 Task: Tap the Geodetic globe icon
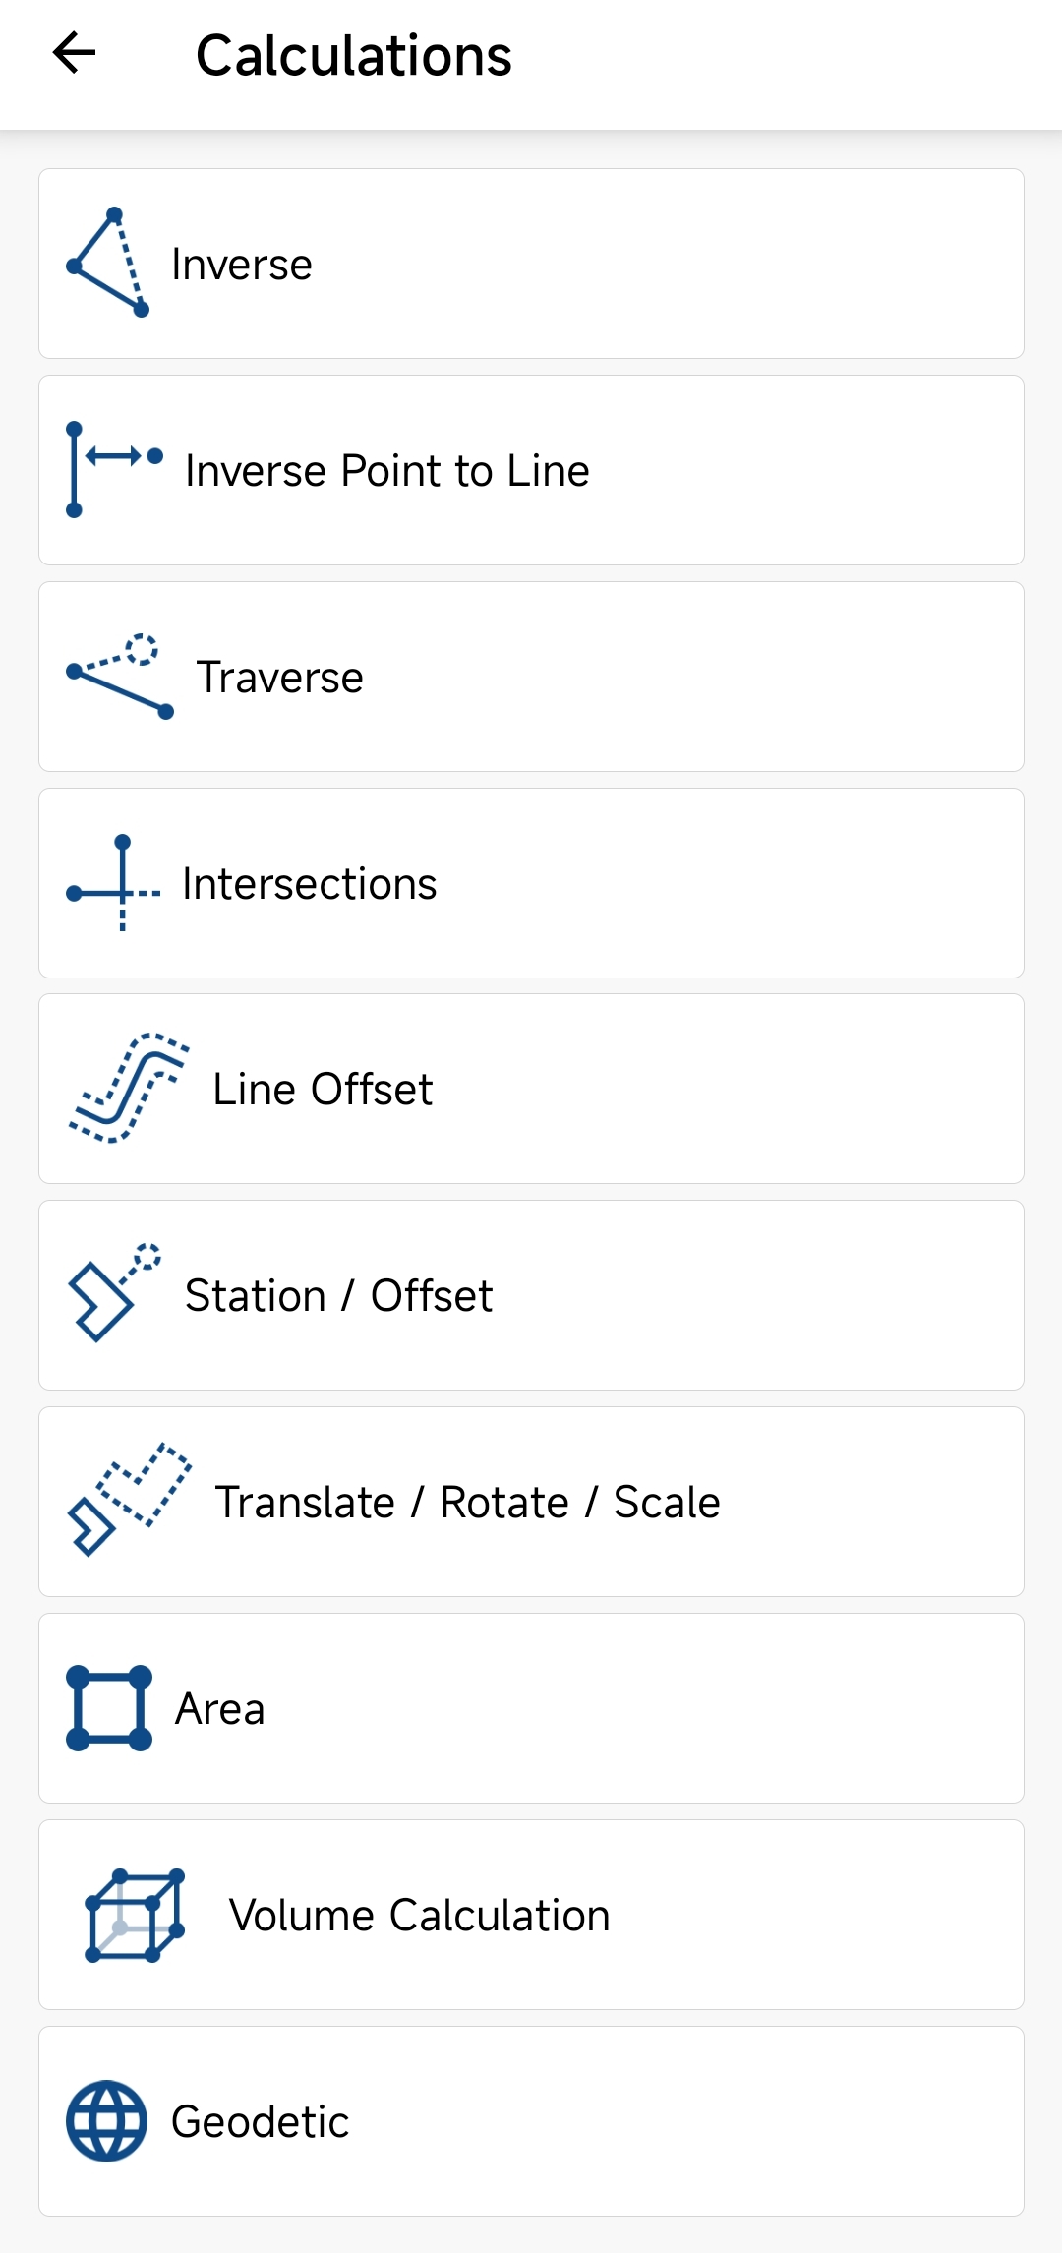pyautogui.click(x=107, y=2121)
